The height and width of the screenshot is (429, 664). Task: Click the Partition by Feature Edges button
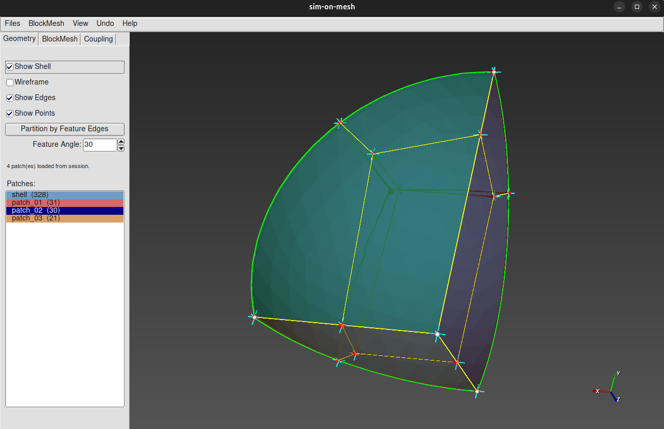tap(64, 129)
